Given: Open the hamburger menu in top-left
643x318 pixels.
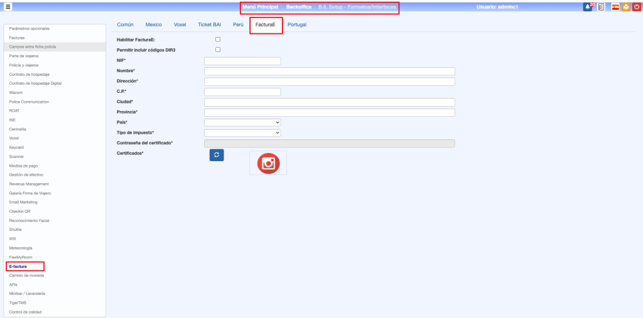Looking at the screenshot, I should (x=8, y=7).
